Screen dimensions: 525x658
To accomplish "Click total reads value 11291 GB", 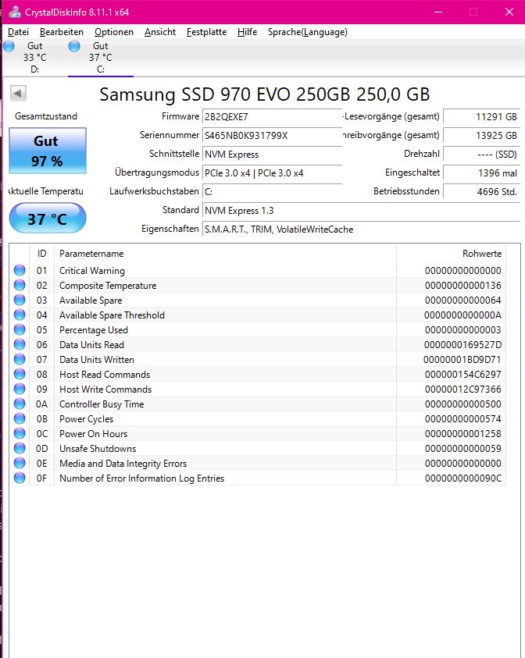I will [x=482, y=116].
